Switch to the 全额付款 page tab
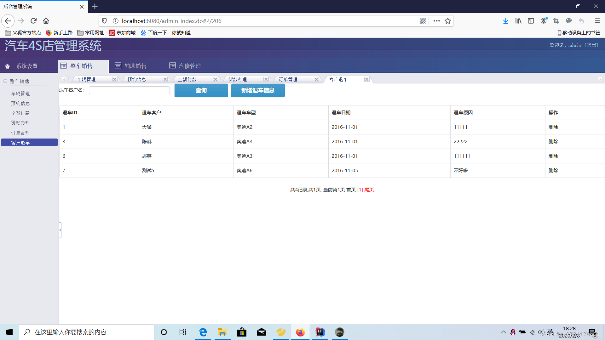Screen dimensions: 605x340 (x=187, y=80)
